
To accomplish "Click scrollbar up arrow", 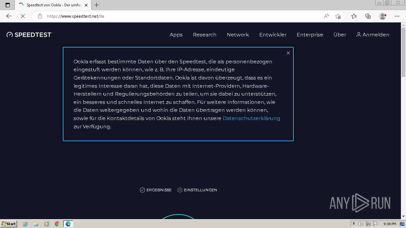I will (x=403, y=25).
